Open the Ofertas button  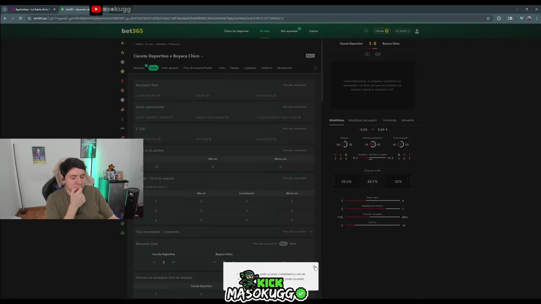381,31
